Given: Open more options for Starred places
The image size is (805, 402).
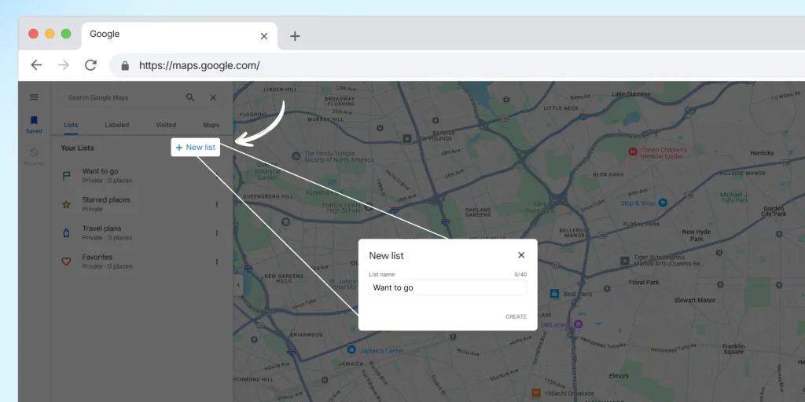Looking at the screenshot, I should coord(217,204).
